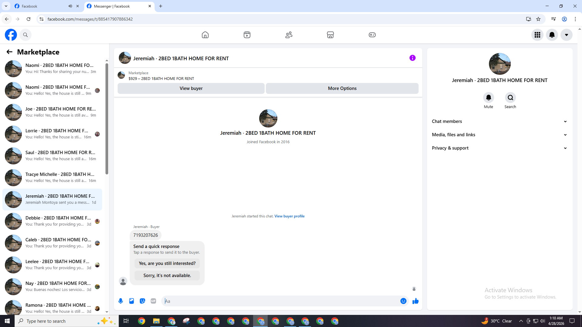Show hidden system tray icons
This screenshot has width=582, height=327.
[521, 321]
